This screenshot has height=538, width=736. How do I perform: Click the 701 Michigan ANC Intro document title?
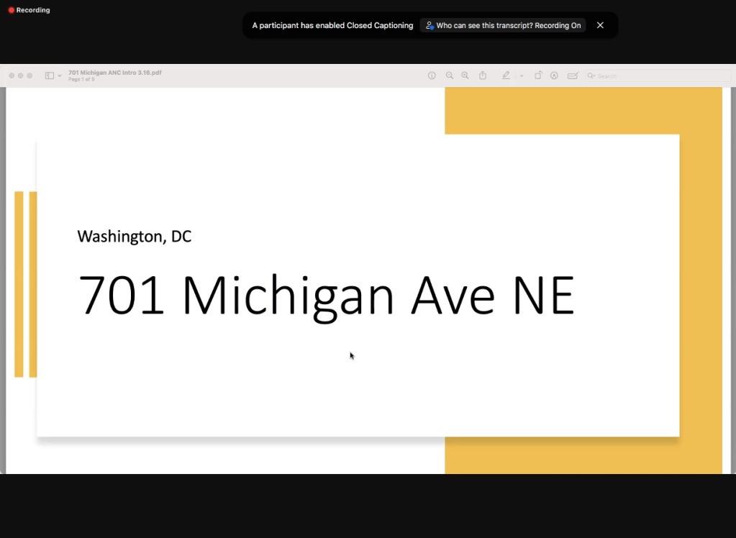click(x=114, y=73)
